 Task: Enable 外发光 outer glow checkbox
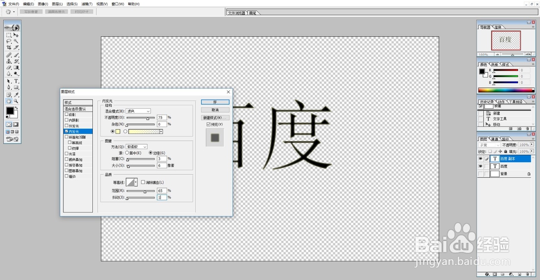[x=66, y=126]
